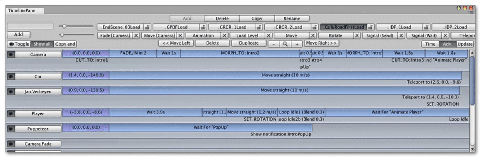Select the _GPDFLoad timeline

(x=176, y=27)
